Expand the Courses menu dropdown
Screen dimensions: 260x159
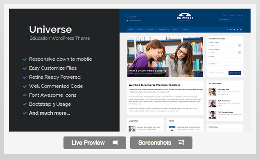click(x=151, y=30)
